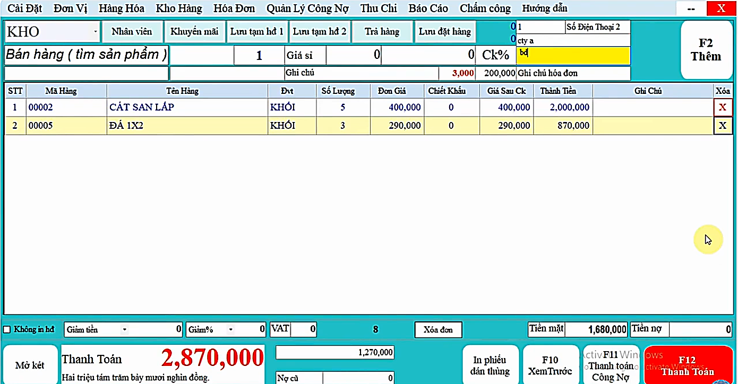Expand the KHO dropdown
This screenshot has width=738, height=384.
click(96, 32)
